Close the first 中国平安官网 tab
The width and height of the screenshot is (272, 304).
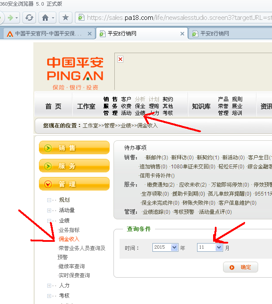tap(90, 33)
